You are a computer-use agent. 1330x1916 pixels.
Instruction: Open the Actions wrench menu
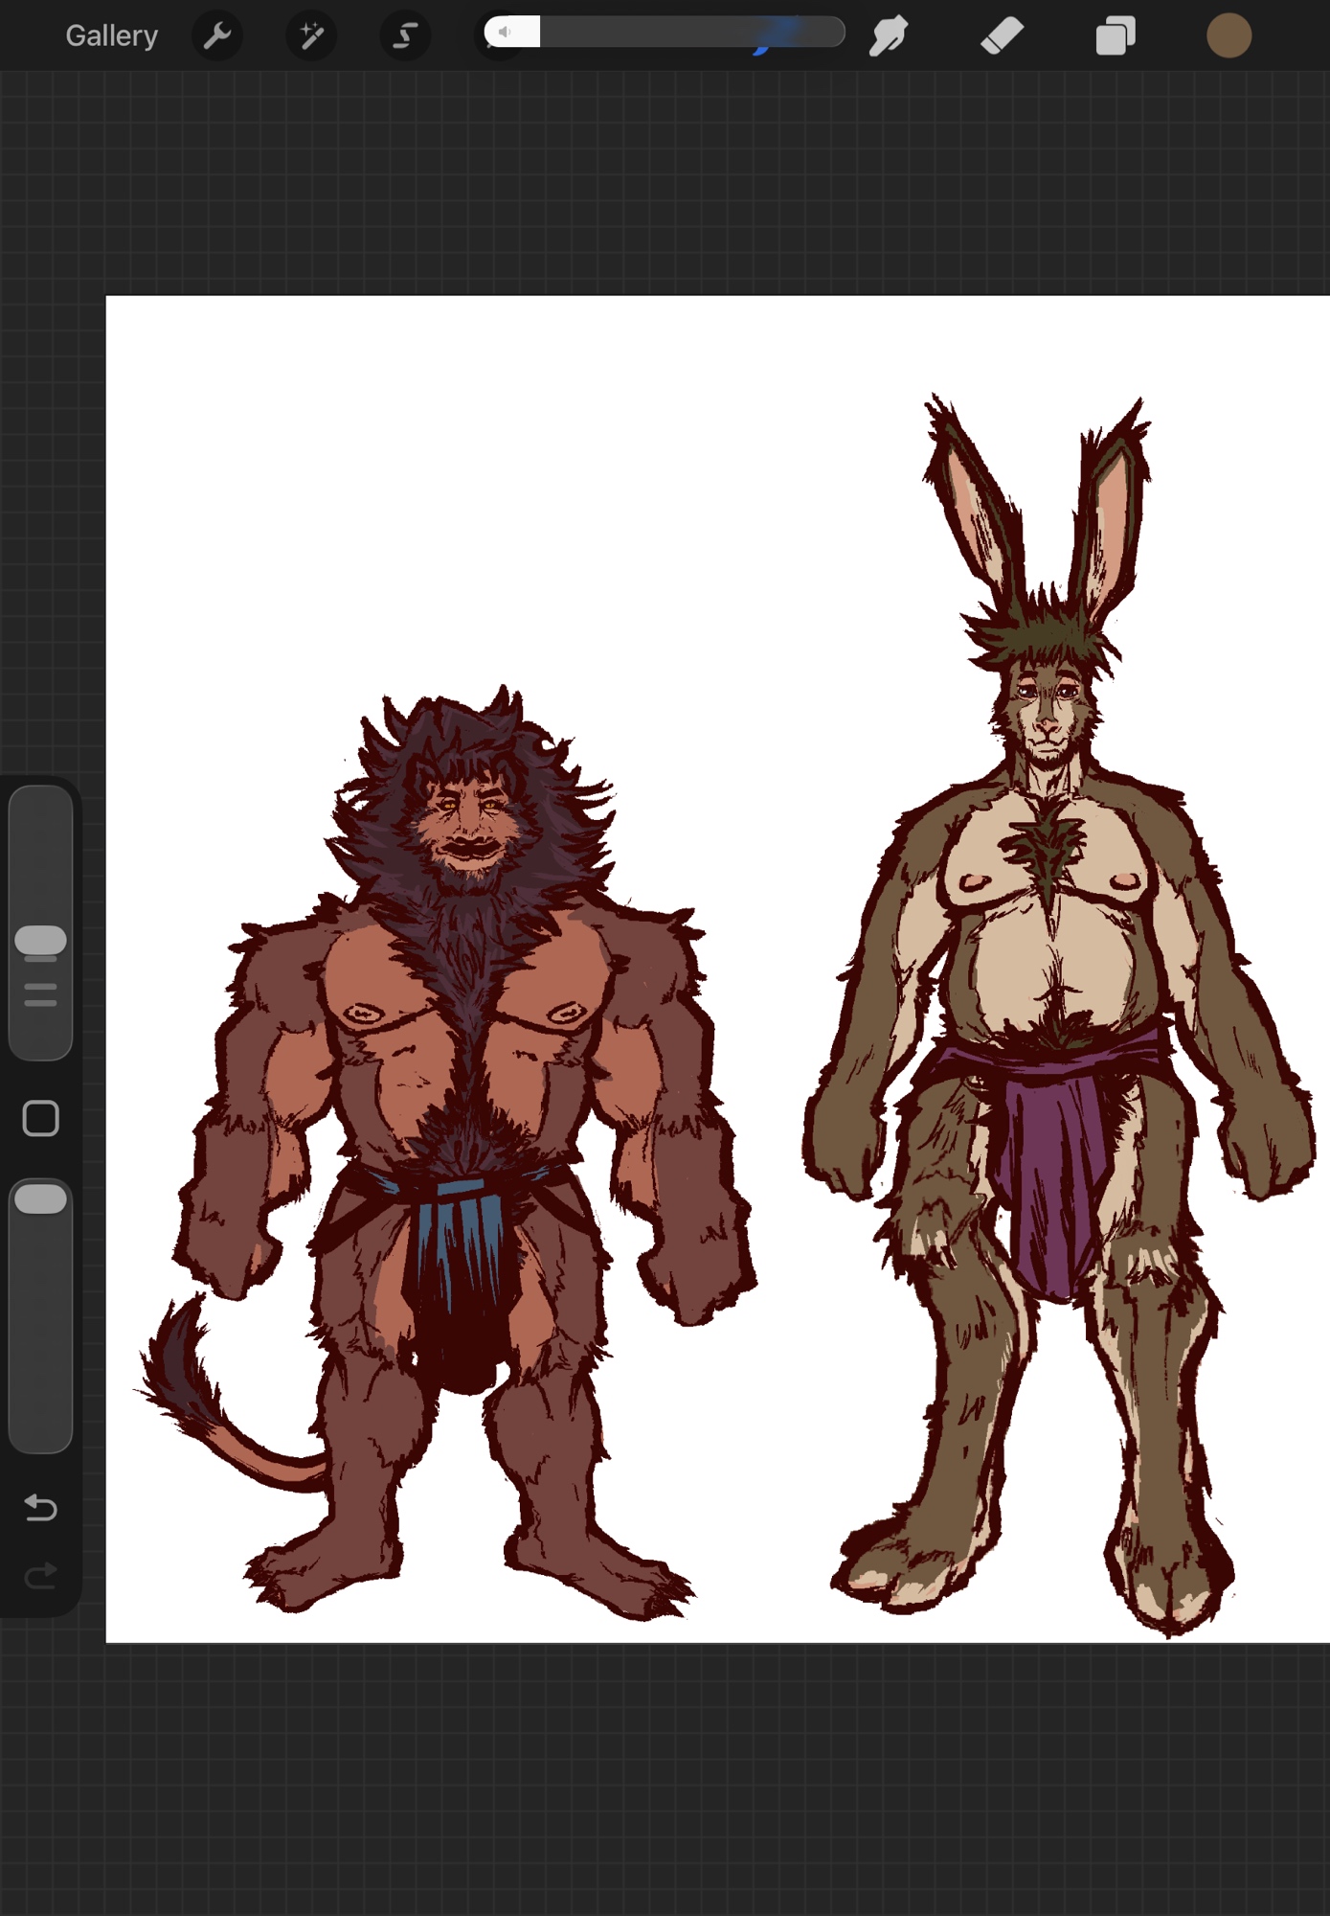[x=217, y=36]
